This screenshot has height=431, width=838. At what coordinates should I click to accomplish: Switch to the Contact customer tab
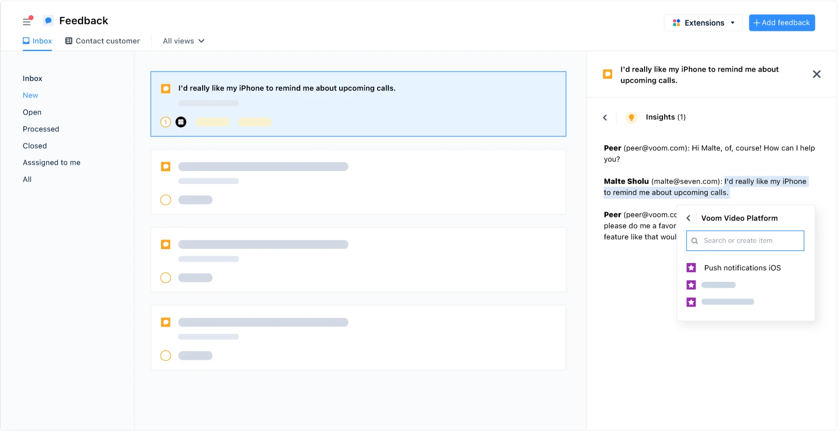click(x=102, y=41)
